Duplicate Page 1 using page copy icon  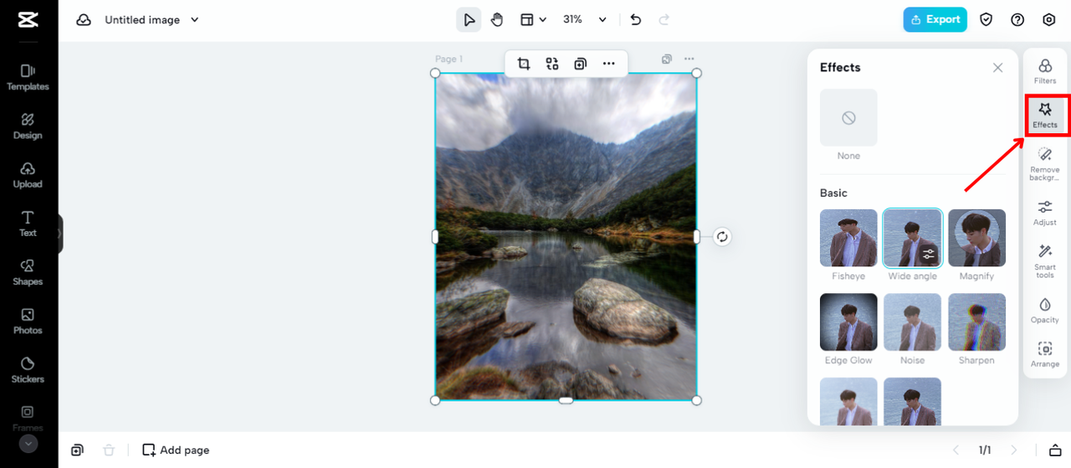click(667, 59)
